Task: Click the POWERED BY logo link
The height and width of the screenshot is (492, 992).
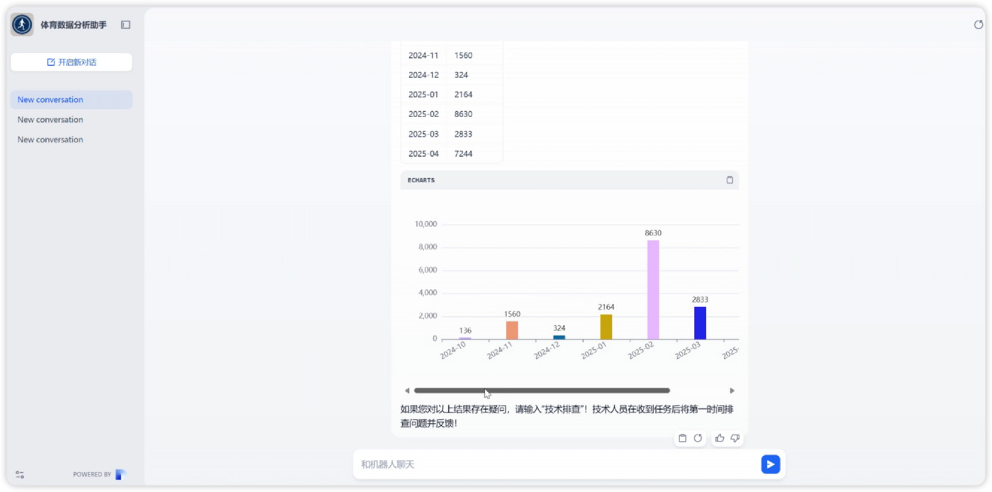Action: pos(119,474)
